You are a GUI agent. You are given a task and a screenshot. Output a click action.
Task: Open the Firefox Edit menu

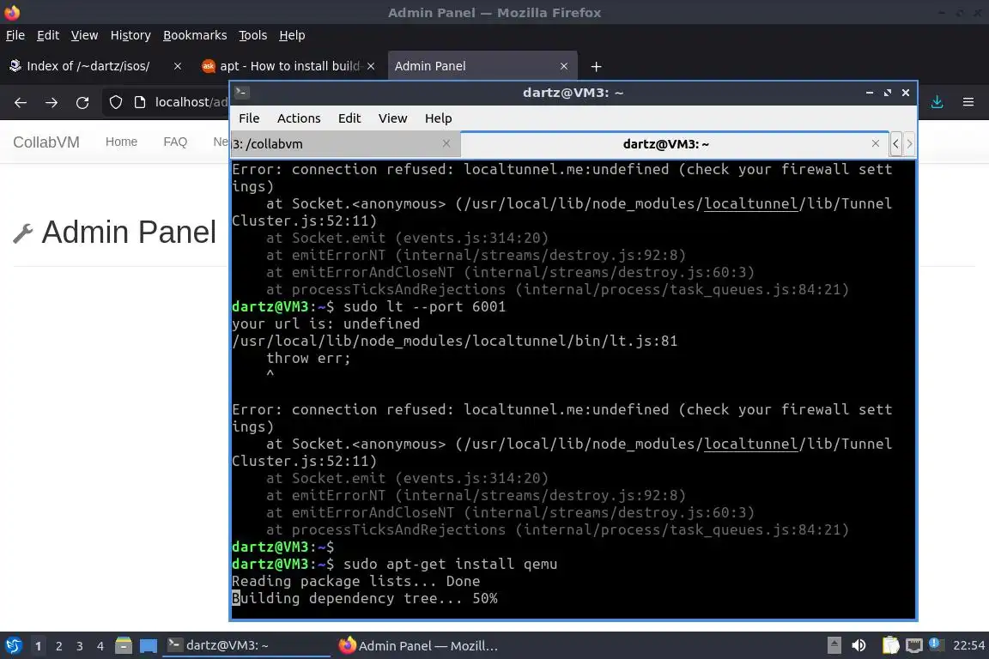[48, 35]
